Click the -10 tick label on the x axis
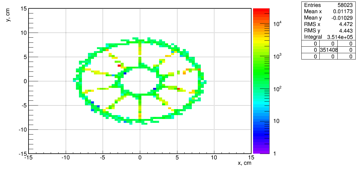Image resolution: width=359 pixels, height=171 pixels. tap(65, 158)
